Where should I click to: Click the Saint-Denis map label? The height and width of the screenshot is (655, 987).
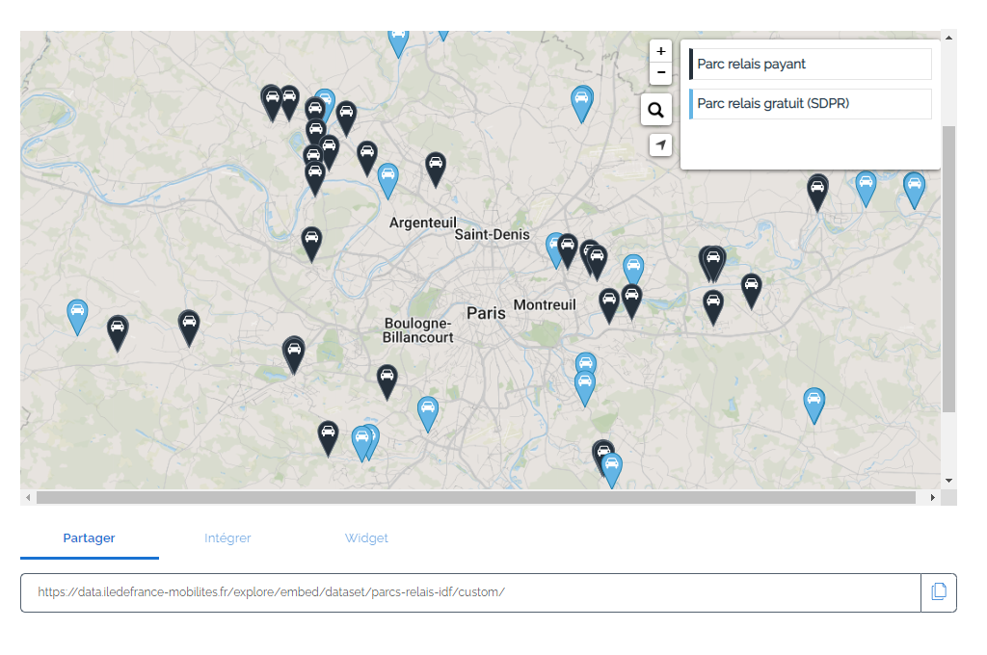click(x=493, y=234)
